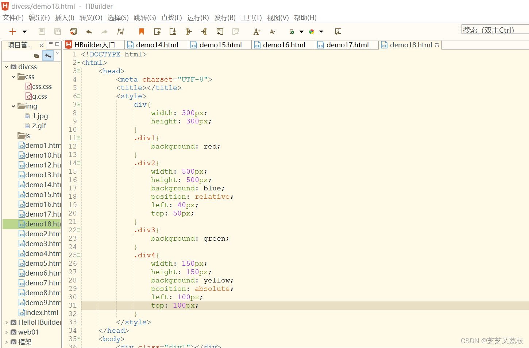529x348 pixels.
Task: Open the 视图(V) menu
Action: 278,18
